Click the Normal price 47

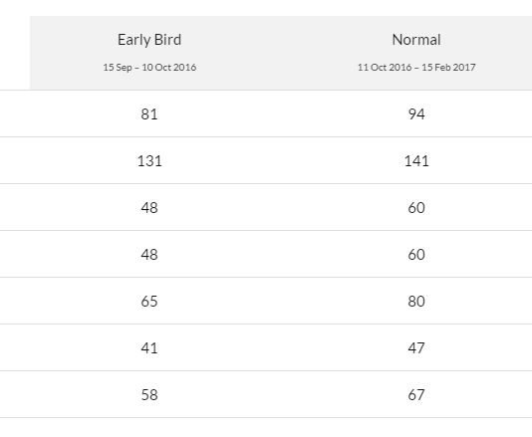[x=416, y=347]
